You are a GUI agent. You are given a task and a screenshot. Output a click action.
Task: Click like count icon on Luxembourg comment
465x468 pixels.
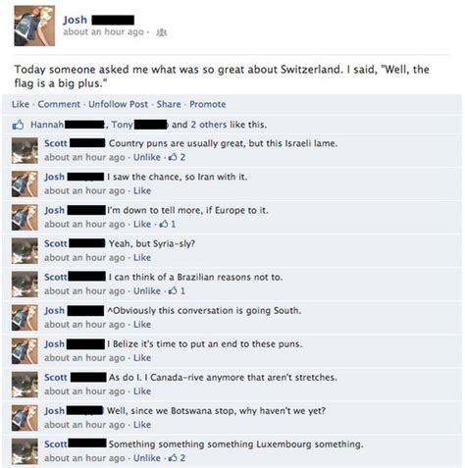(177, 458)
